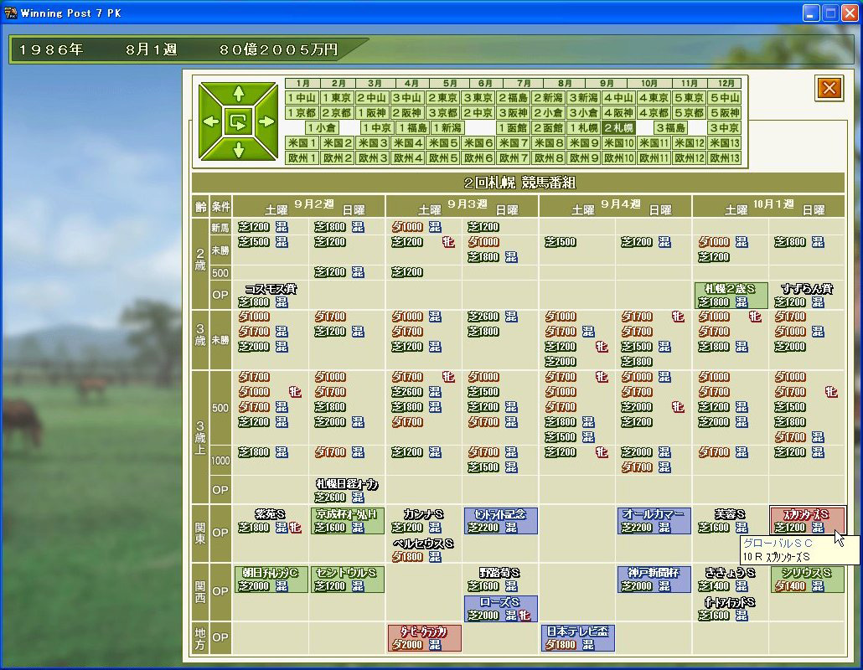
Task: Select the ローズS race
Action: (x=500, y=609)
